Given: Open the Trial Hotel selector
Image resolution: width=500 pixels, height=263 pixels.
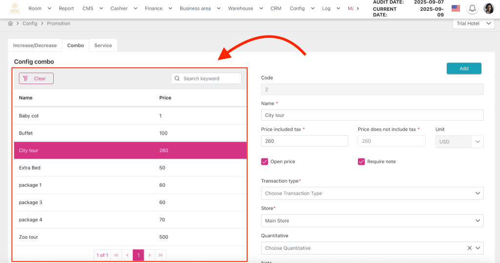Looking at the screenshot, I should tap(474, 23).
